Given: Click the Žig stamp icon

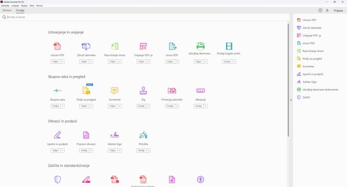Looking at the screenshot, I should click(x=143, y=90).
